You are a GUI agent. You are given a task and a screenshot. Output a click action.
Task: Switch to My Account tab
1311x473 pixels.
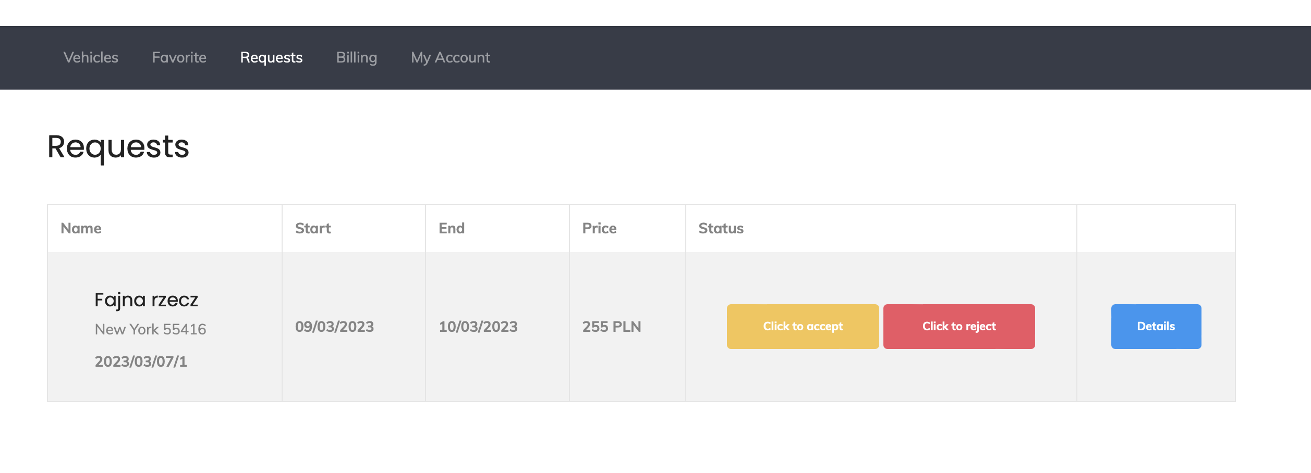click(450, 57)
